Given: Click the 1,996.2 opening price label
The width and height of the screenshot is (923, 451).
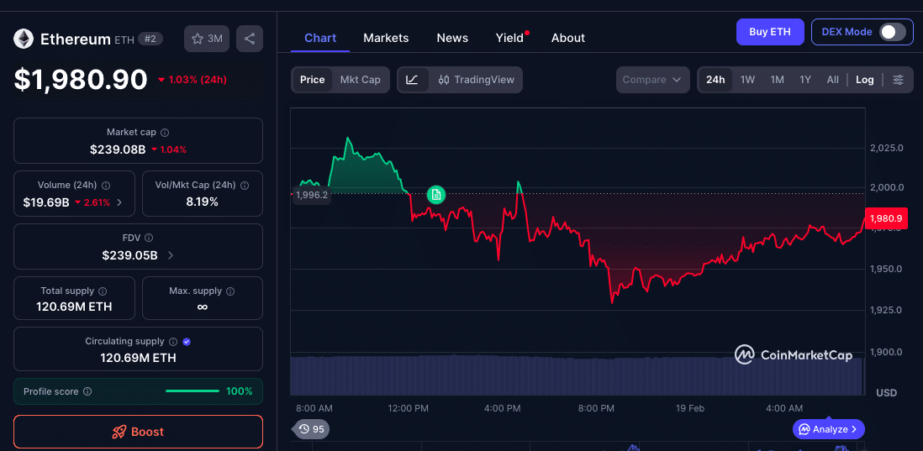Looking at the screenshot, I should tap(311, 195).
